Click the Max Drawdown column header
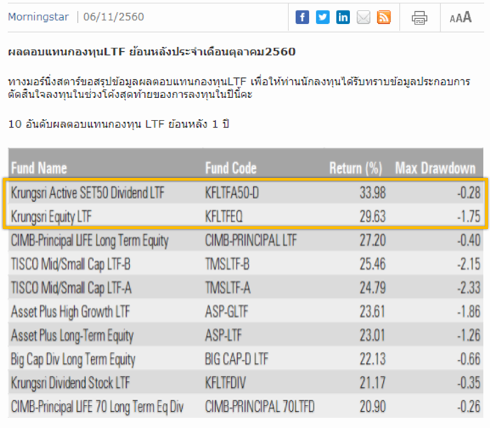The width and height of the screenshot is (490, 428). coord(435,168)
